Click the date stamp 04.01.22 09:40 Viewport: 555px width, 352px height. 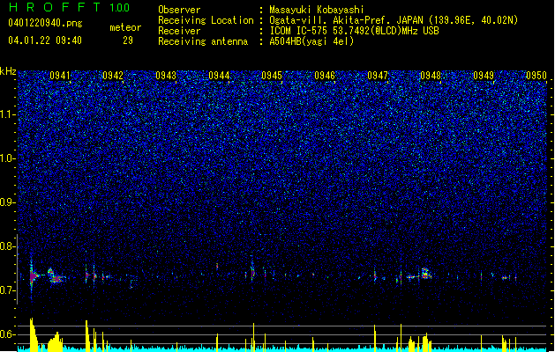coord(45,40)
